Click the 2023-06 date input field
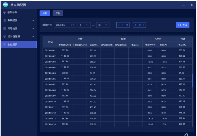The height and width of the screenshot is (136, 197). (65, 25)
